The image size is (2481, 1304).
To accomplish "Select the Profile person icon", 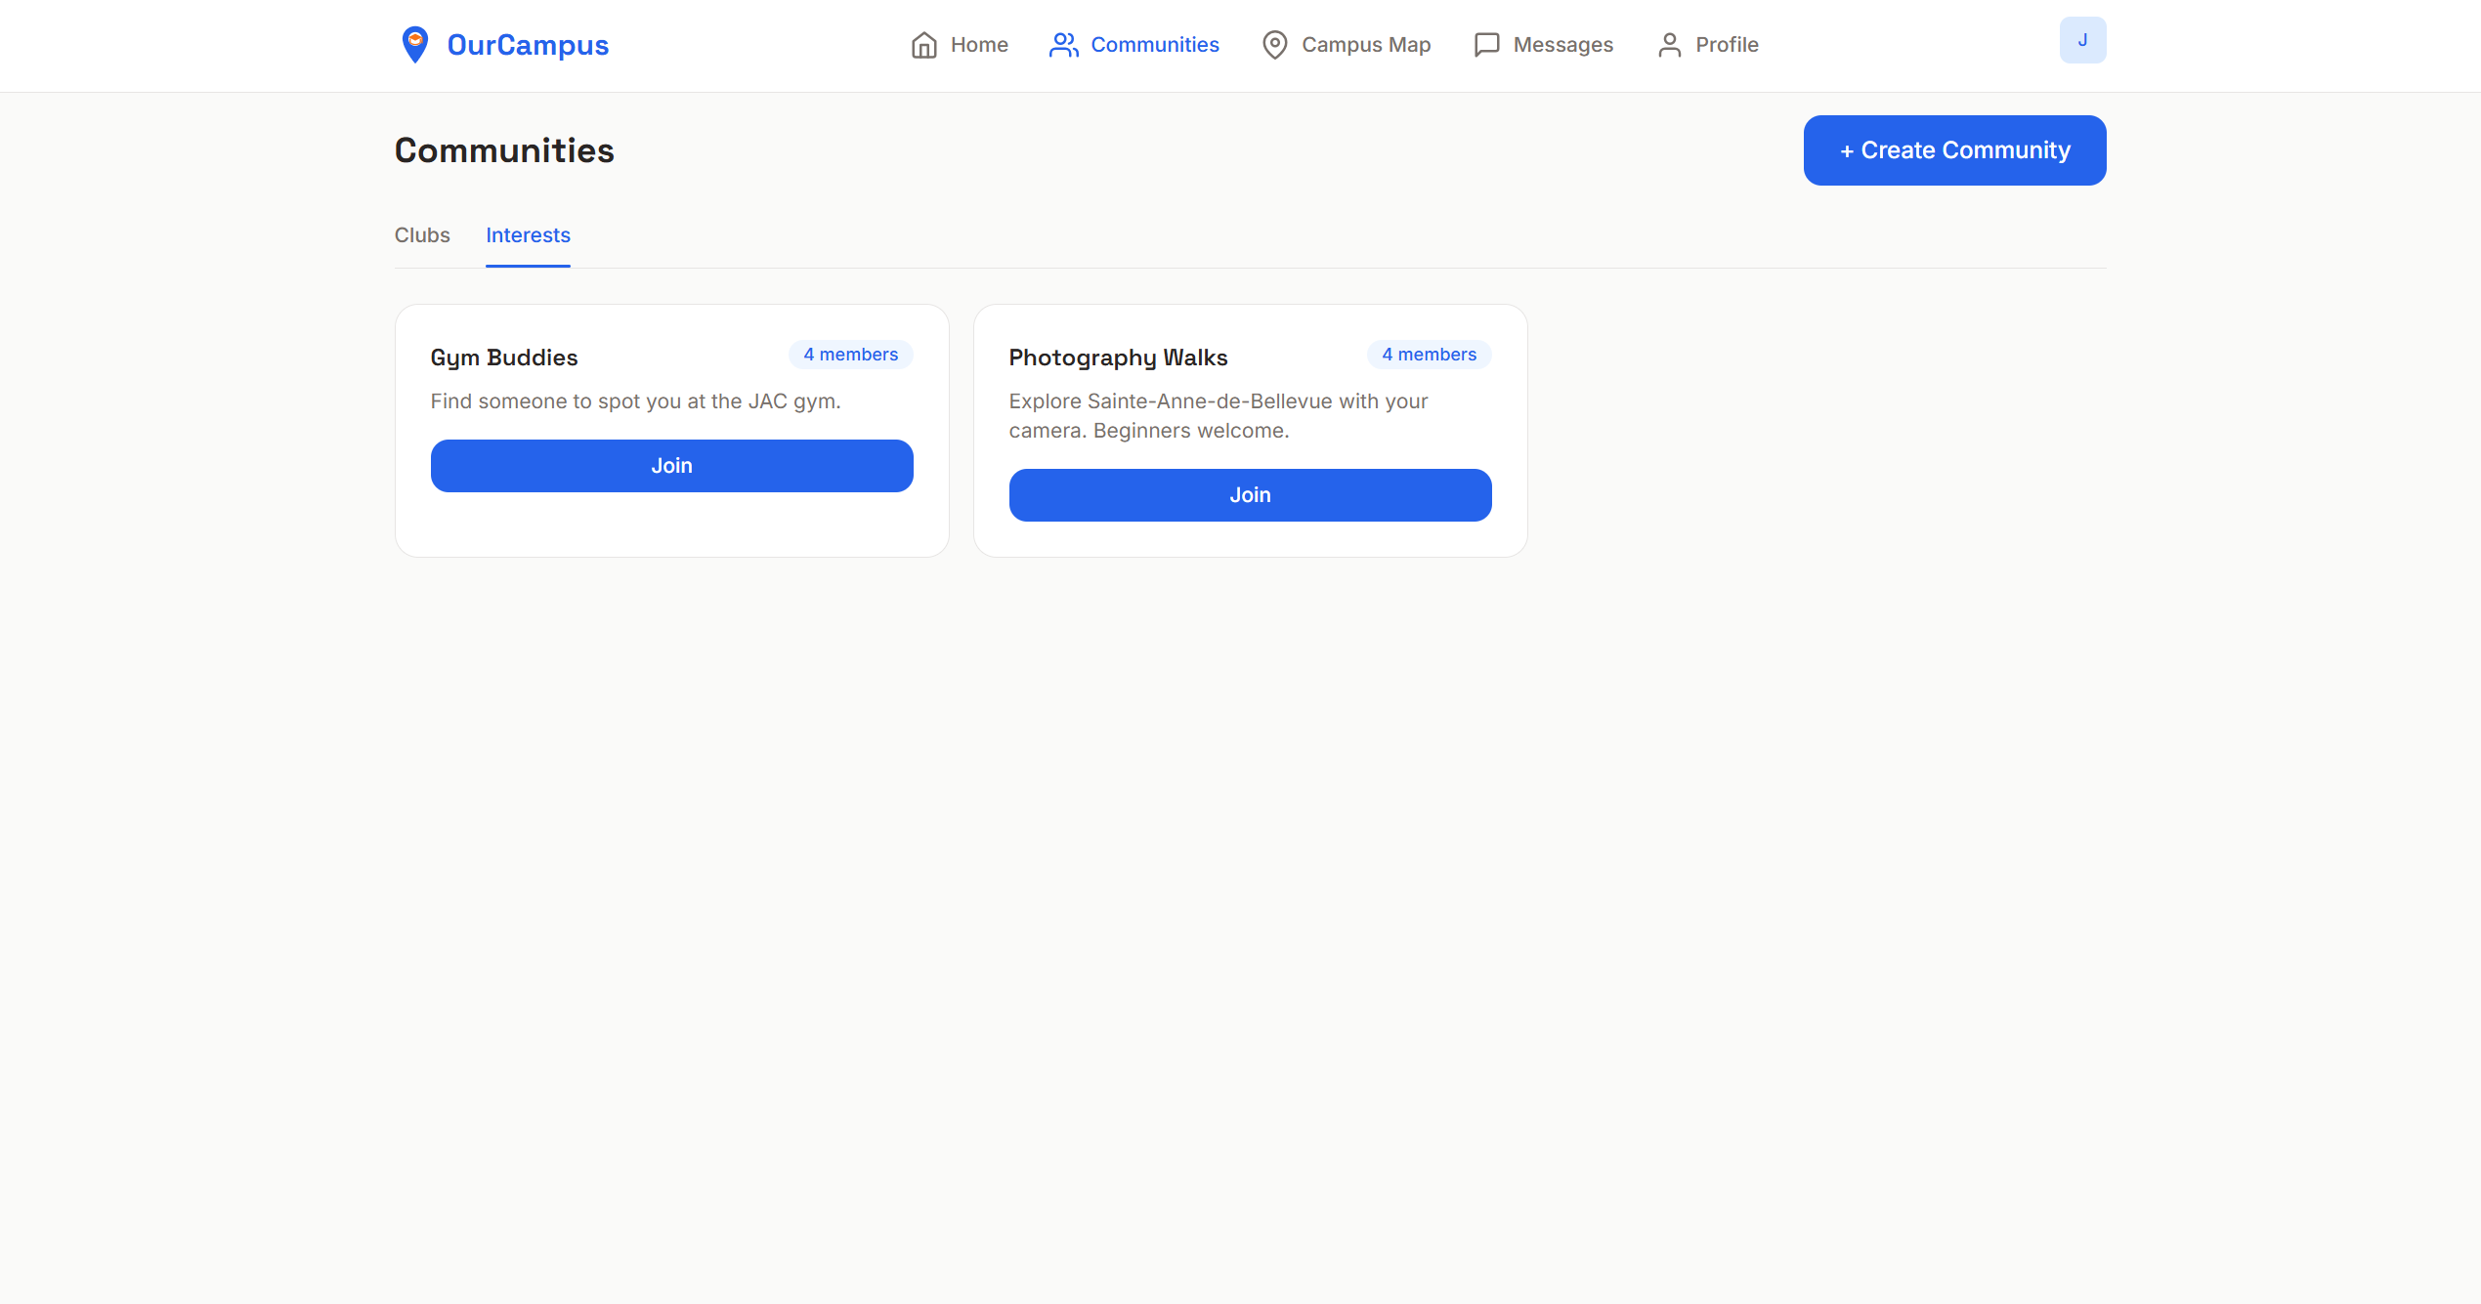I will [1669, 45].
